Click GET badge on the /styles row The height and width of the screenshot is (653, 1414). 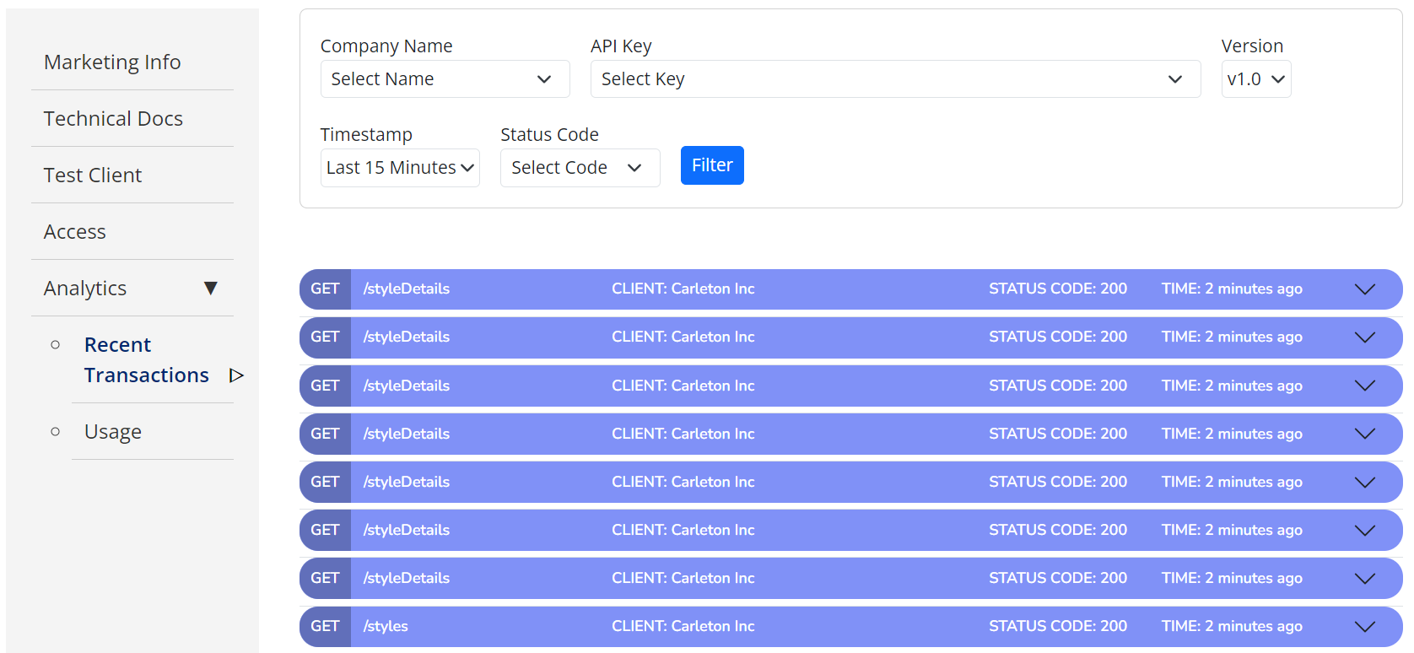tap(325, 627)
